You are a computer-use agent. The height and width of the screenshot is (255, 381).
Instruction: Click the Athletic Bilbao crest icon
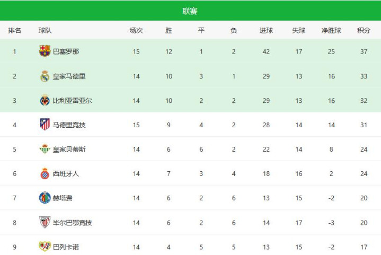(45, 222)
